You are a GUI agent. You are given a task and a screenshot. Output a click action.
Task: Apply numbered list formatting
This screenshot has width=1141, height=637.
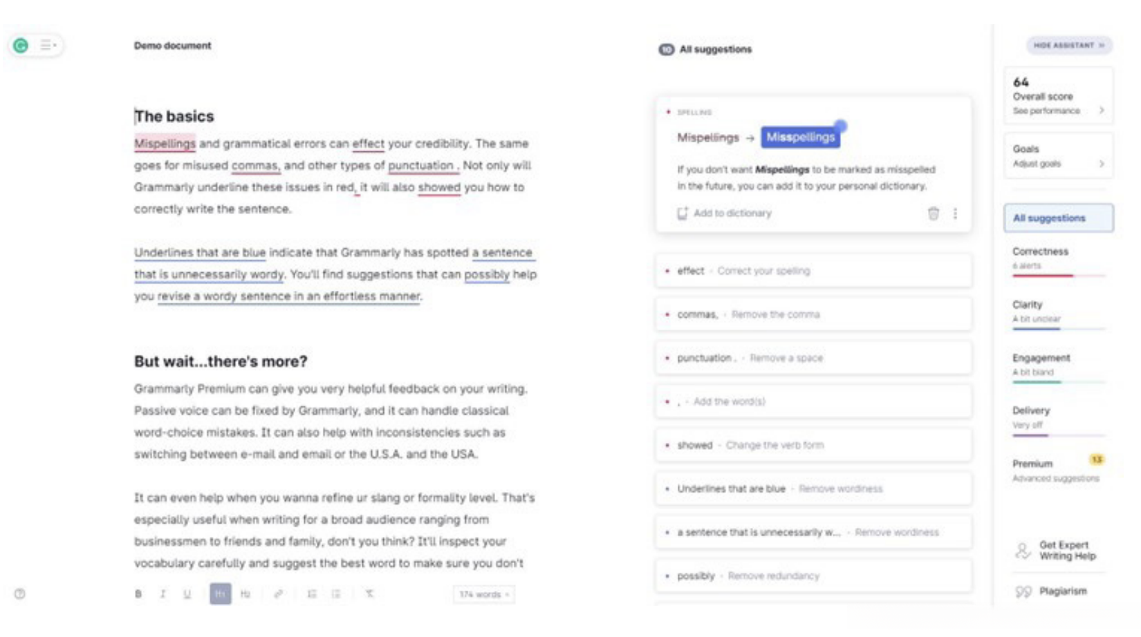tap(312, 593)
